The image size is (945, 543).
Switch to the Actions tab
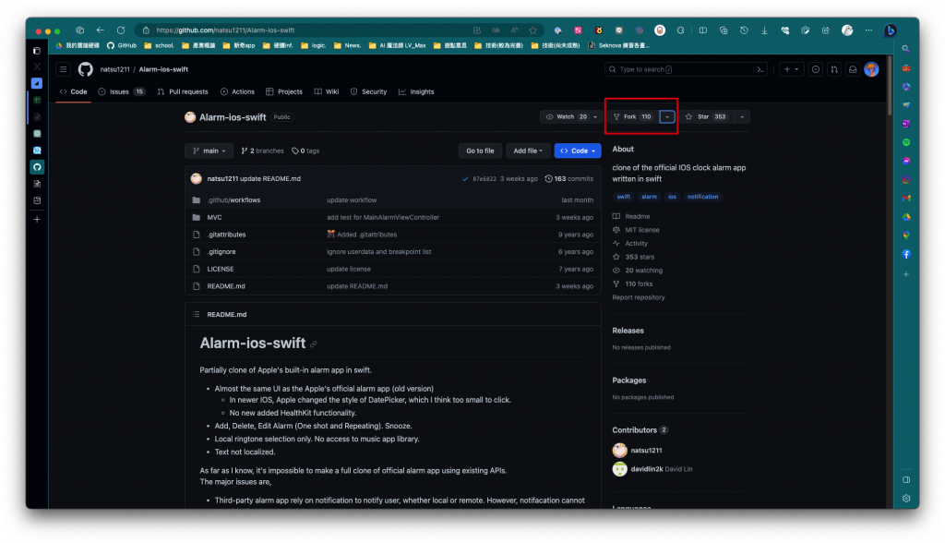click(x=237, y=91)
